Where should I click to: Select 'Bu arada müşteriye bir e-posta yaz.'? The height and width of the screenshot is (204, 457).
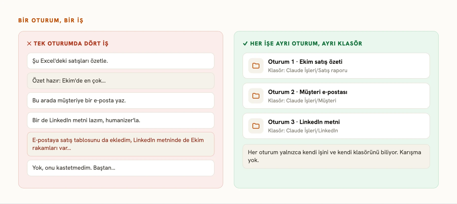tap(121, 101)
